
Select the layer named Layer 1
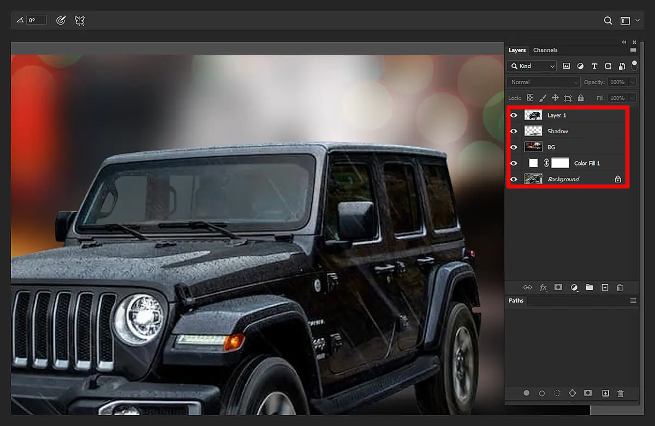pos(557,115)
